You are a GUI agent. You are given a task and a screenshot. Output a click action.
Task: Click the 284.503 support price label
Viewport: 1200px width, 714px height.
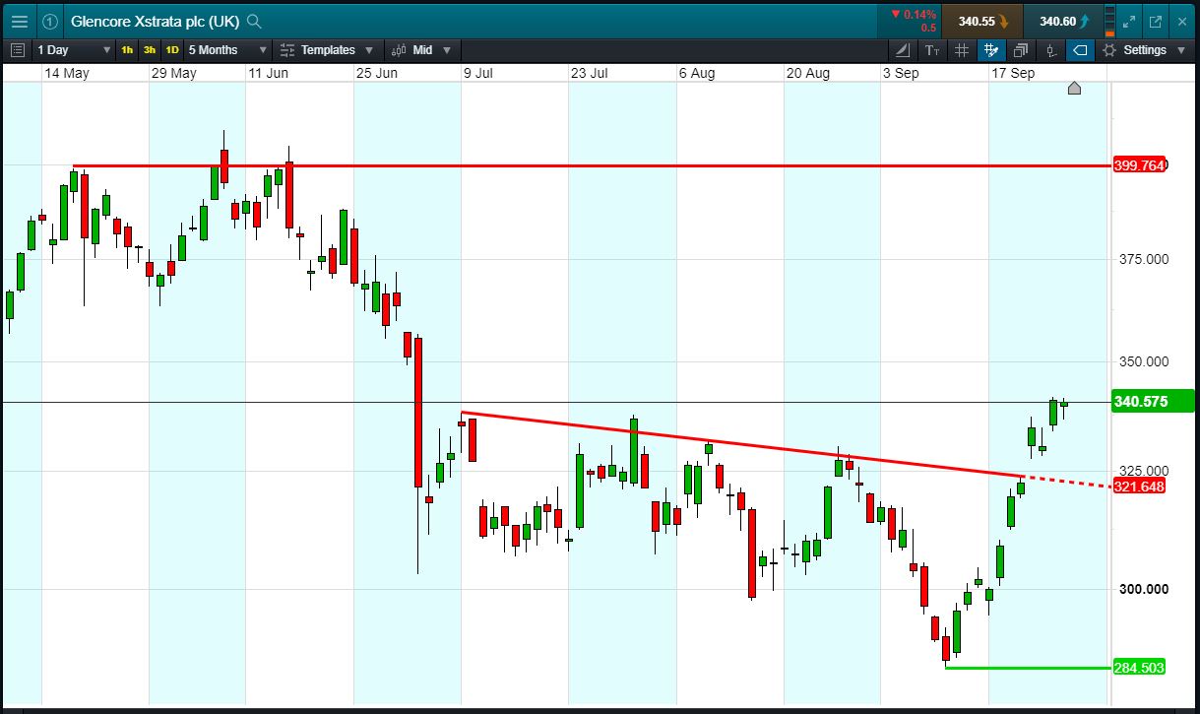pos(1139,668)
